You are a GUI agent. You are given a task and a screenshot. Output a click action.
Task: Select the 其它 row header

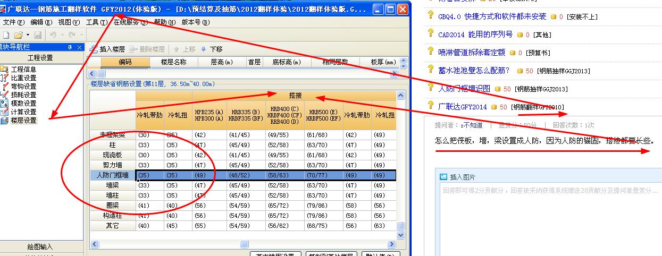point(113,226)
